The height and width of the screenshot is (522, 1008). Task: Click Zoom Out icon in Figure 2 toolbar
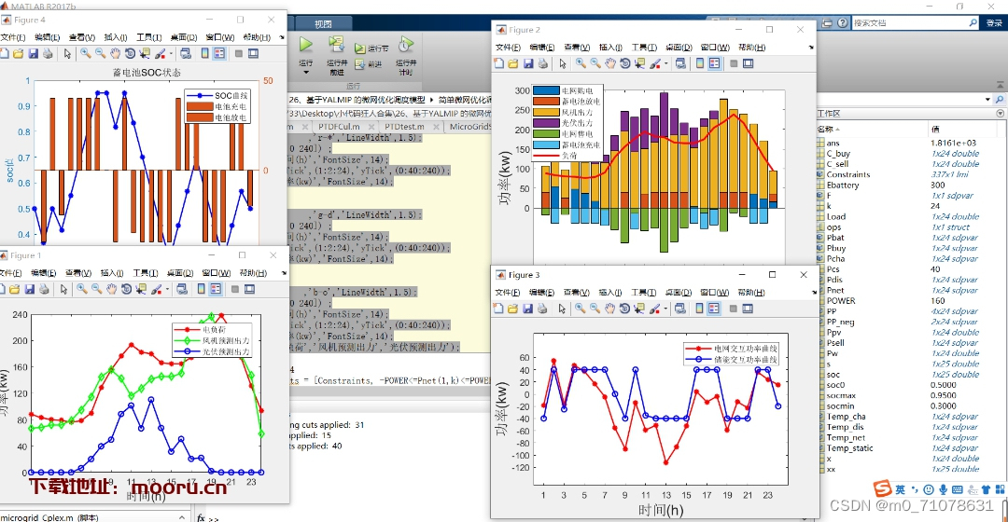[x=595, y=63]
